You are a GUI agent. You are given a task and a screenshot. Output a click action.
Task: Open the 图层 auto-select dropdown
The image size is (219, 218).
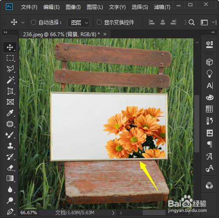click(79, 22)
